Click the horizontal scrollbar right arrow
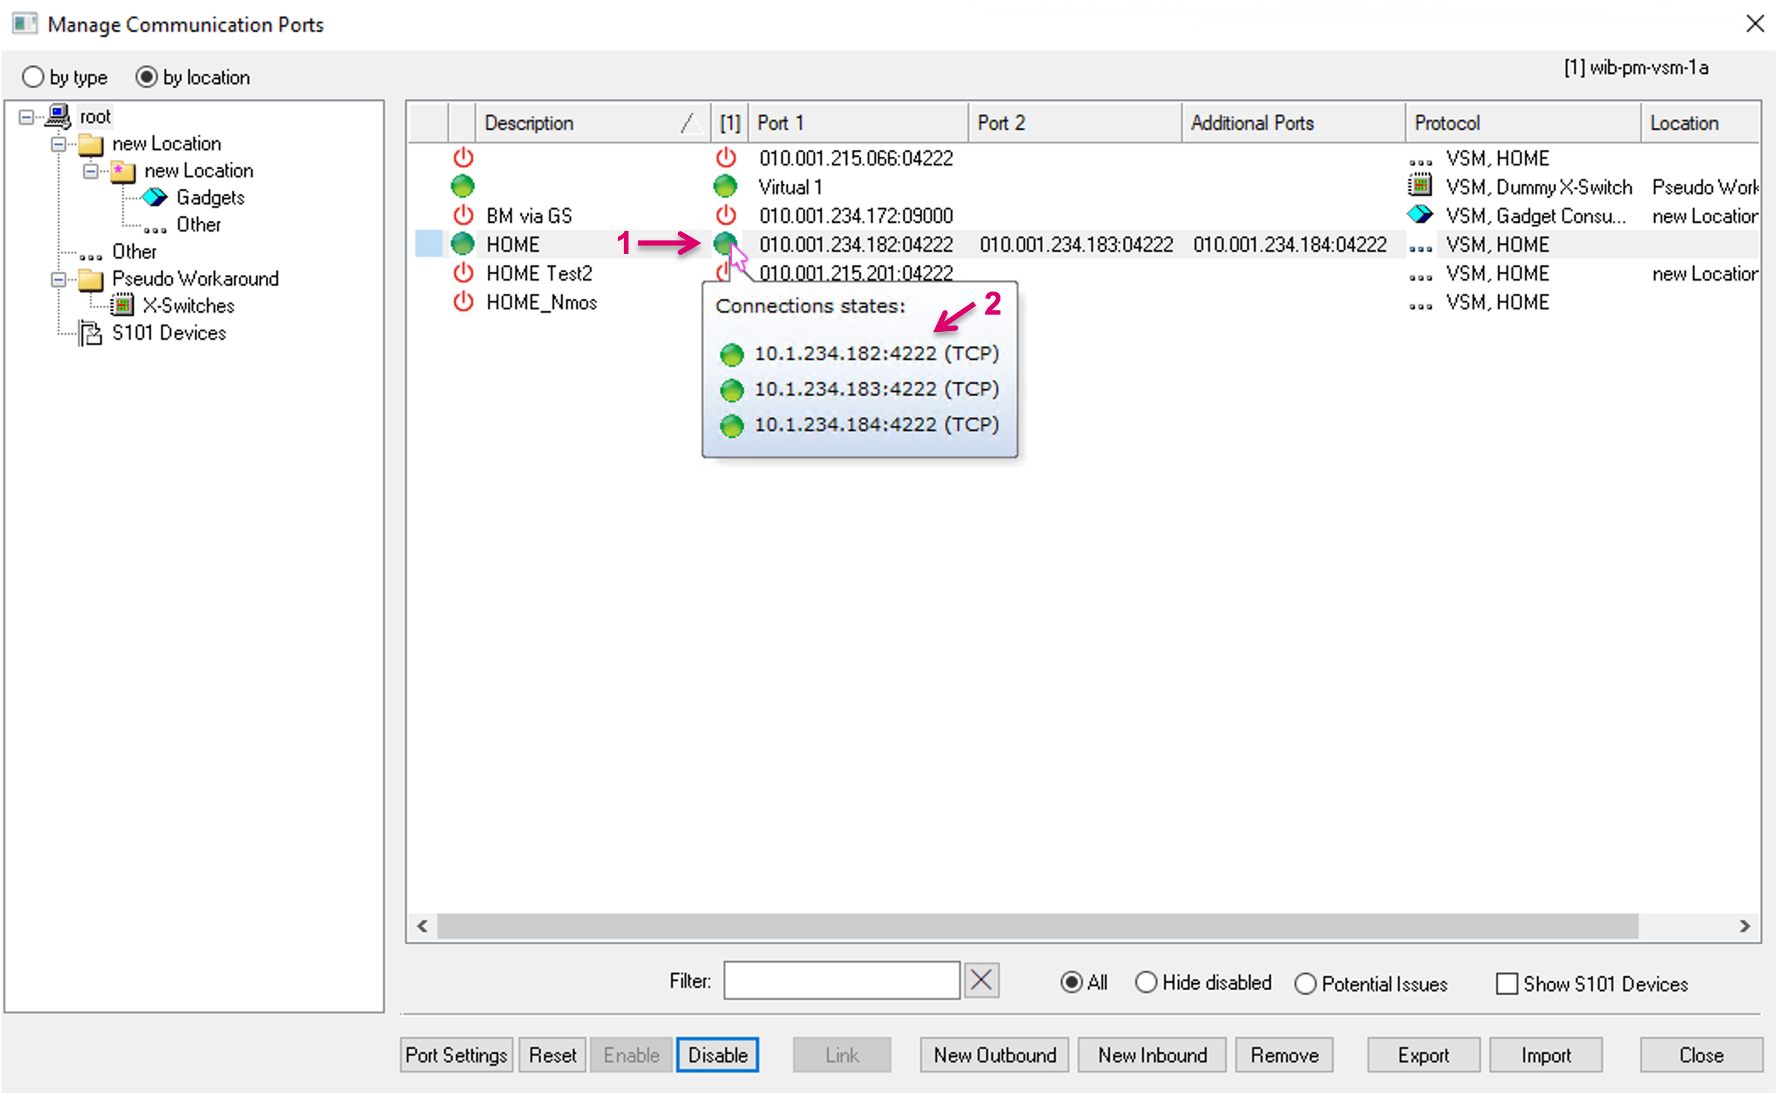1776x1093 pixels. click(x=1744, y=926)
